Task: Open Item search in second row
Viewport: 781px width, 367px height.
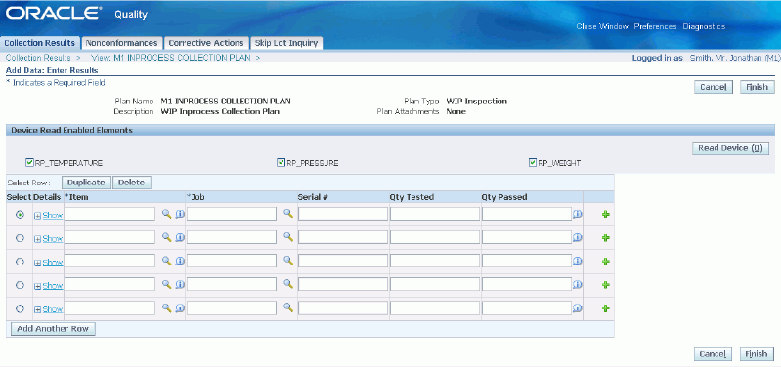Action: [x=167, y=237]
